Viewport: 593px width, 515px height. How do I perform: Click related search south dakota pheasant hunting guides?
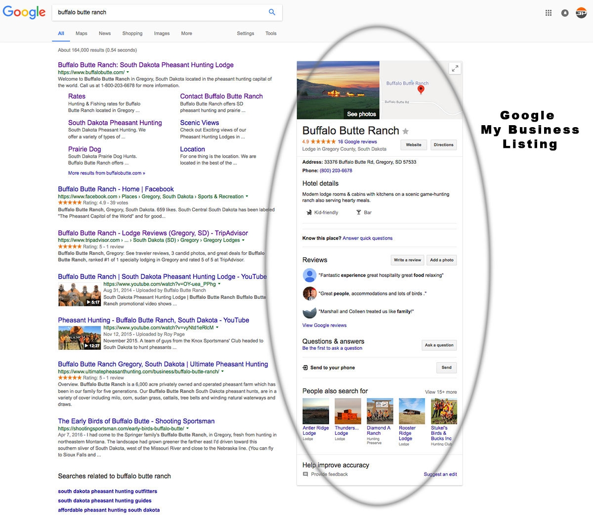click(x=105, y=501)
